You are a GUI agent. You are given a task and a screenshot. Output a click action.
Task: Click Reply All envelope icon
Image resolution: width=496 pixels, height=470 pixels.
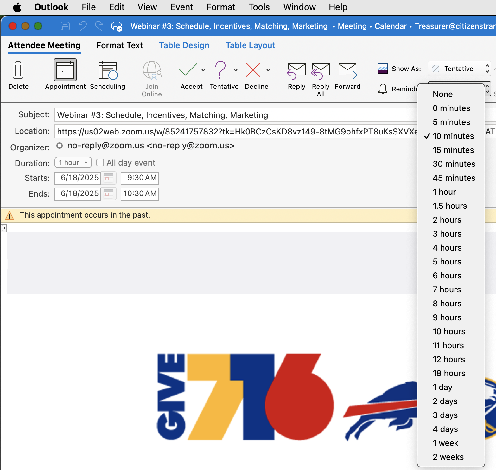click(320, 71)
